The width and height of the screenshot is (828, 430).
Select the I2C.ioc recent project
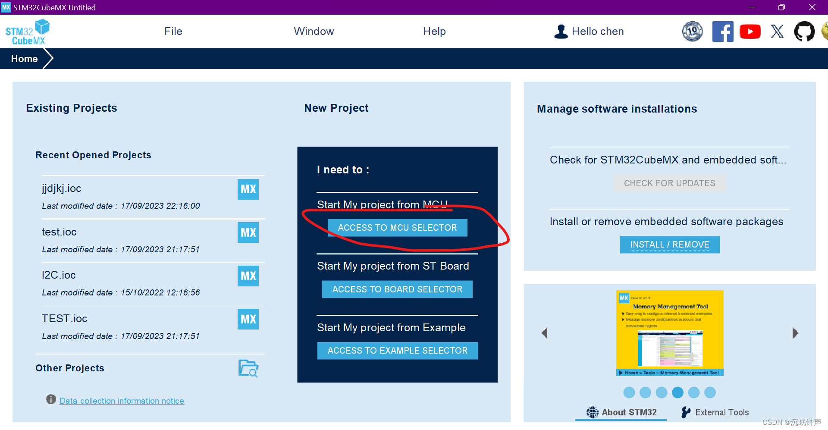(x=59, y=275)
